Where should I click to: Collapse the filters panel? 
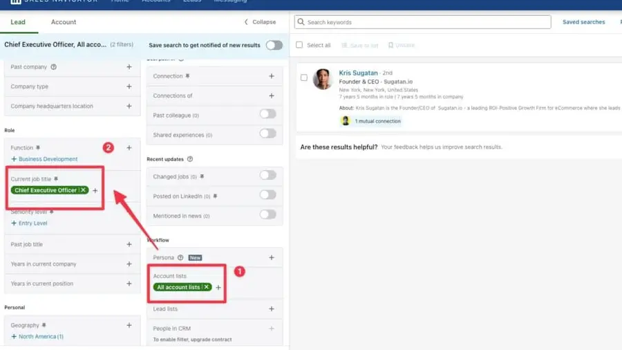[261, 22]
